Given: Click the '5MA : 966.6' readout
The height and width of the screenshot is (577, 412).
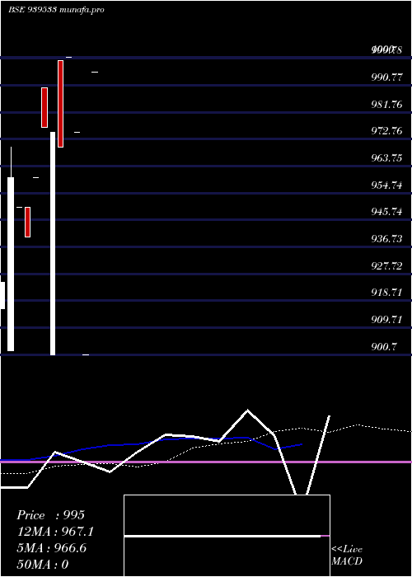Looking at the screenshot, I should 51,548.
